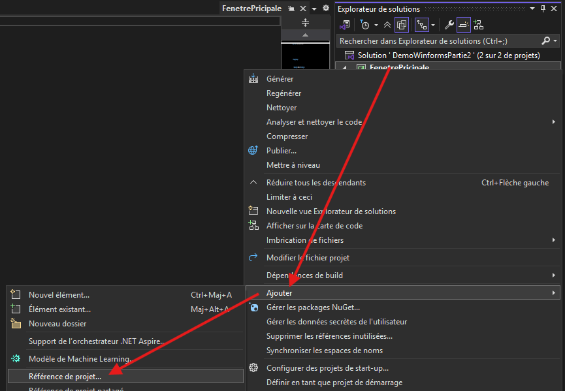Select Nouvel élément... in the submenu
This screenshot has height=391, width=565.
pyautogui.click(x=59, y=295)
